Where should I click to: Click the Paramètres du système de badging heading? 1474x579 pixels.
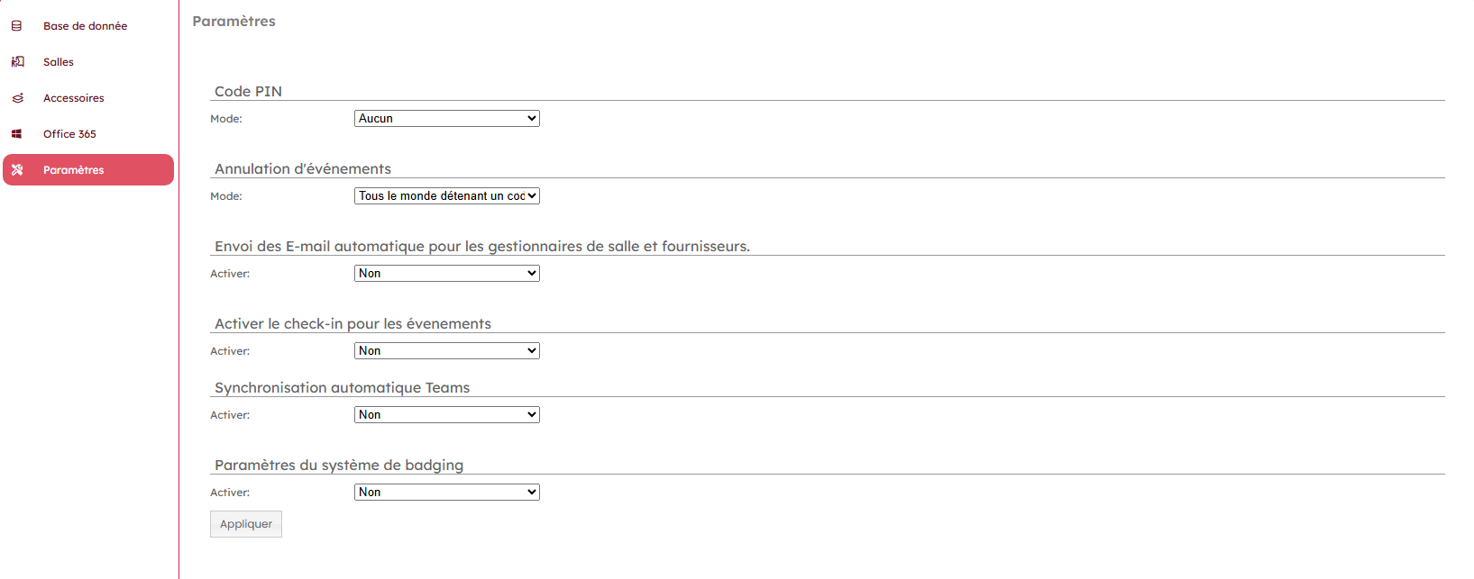coord(339,466)
